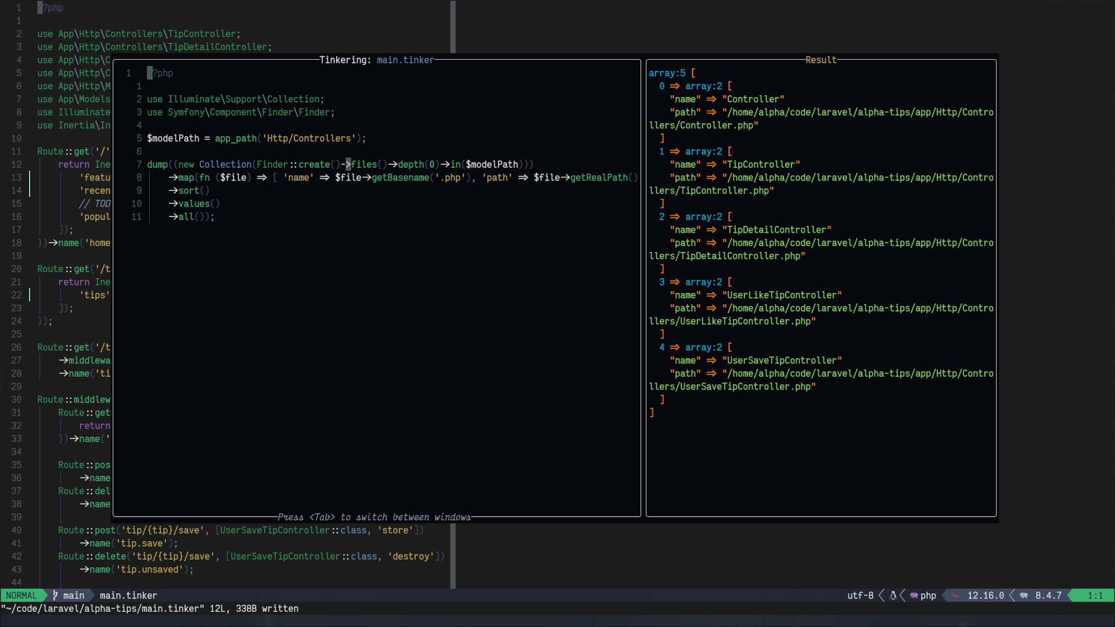Click the main.tinker filename in statusline
This screenshot has height=627, width=1115.
tap(128, 596)
